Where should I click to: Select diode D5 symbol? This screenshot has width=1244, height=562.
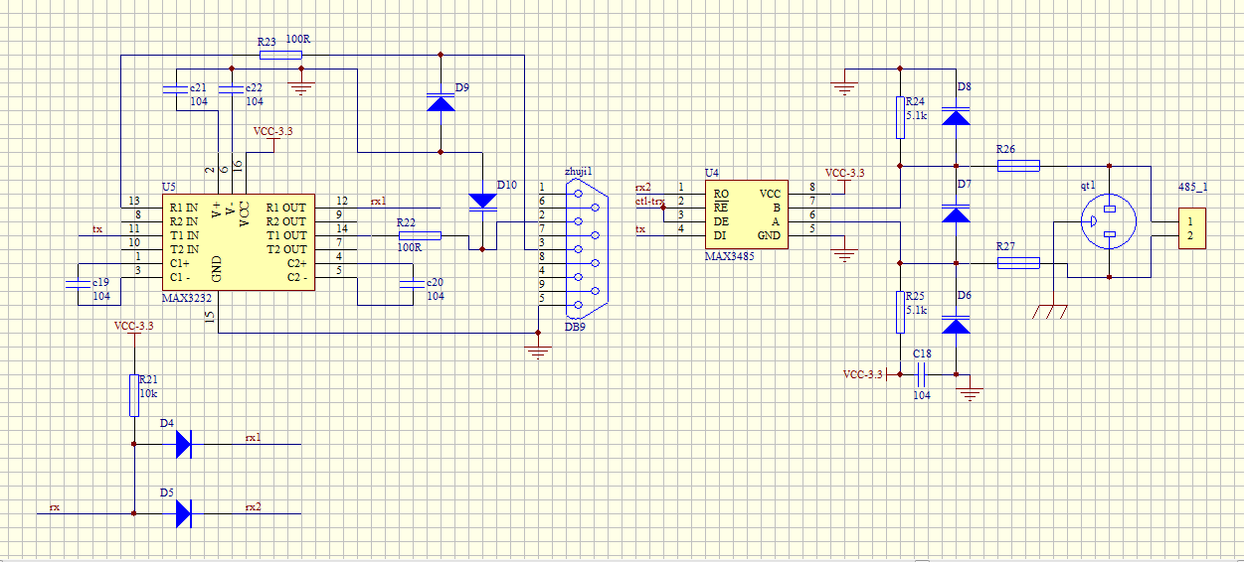pyautogui.click(x=183, y=513)
